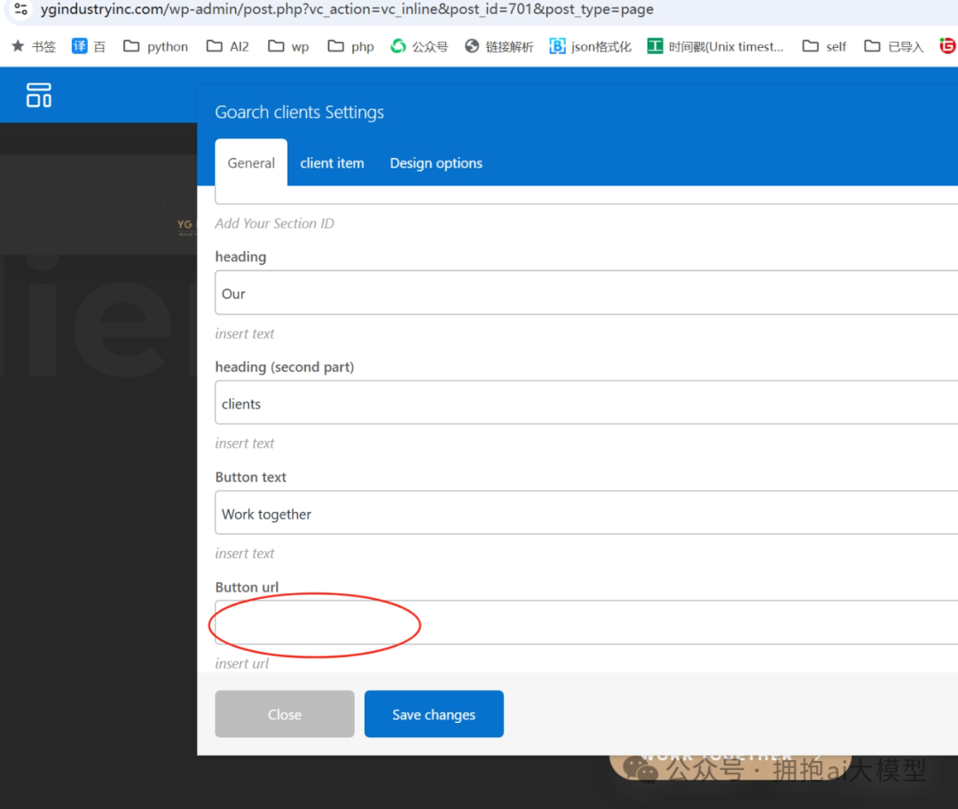The image size is (958, 809).
Task: Click the orange extension icon right of bookmarks bar
Action: [947, 45]
